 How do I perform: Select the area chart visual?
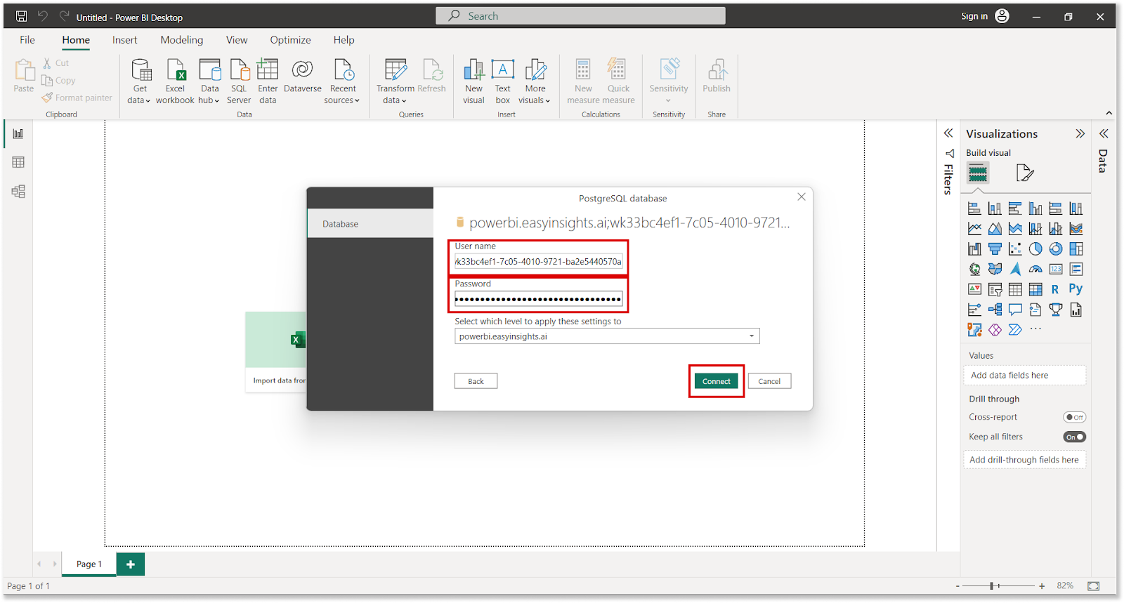[x=995, y=229]
